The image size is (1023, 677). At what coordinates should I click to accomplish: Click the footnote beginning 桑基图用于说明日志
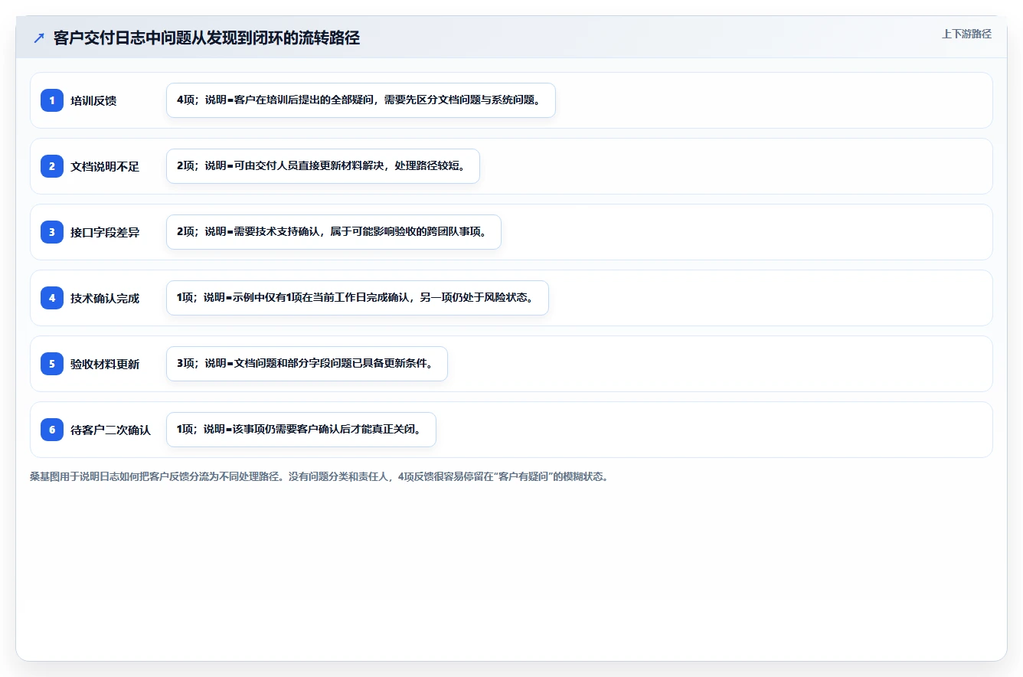319,476
